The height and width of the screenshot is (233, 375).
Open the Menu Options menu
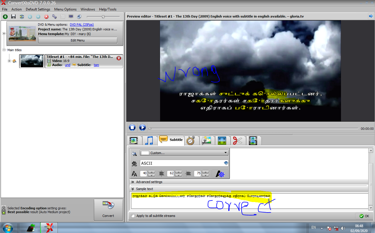click(65, 9)
